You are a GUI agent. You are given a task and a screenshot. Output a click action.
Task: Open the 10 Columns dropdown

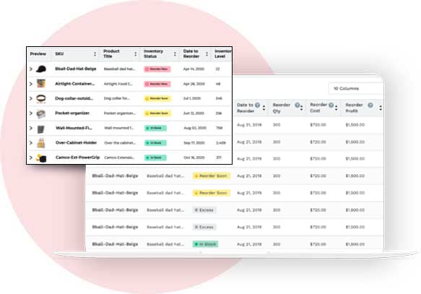click(356, 88)
